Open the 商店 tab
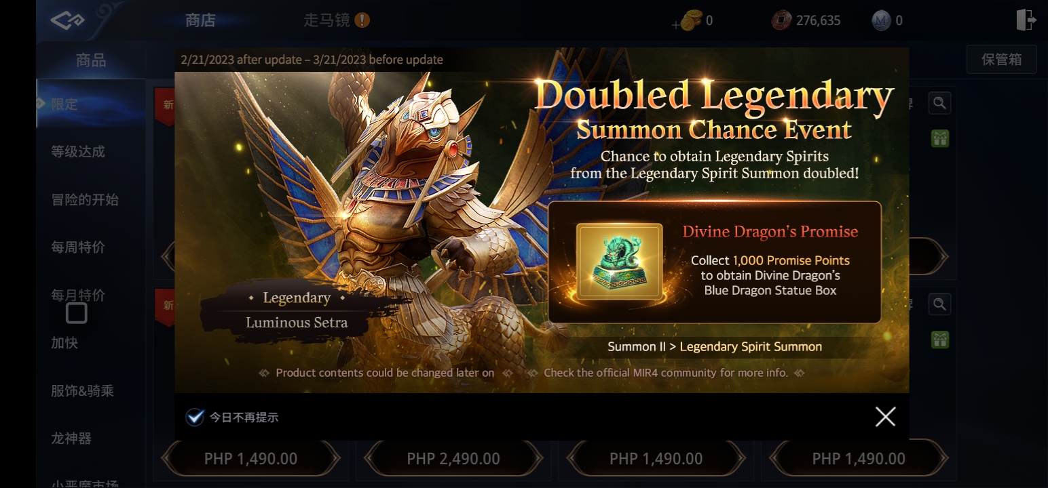The height and width of the screenshot is (488, 1048). pos(200,20)
